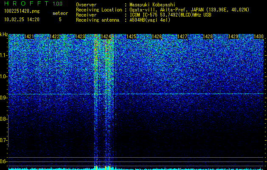This screenshot has height=170, width=267.
Task: Select the version number 1.0.0
Action: coord(57,3)
